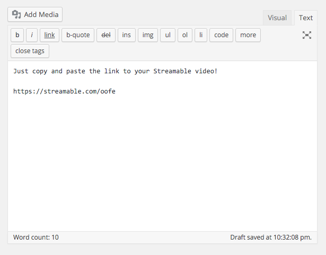Select the Text editor tab

[x=306, y=18]
